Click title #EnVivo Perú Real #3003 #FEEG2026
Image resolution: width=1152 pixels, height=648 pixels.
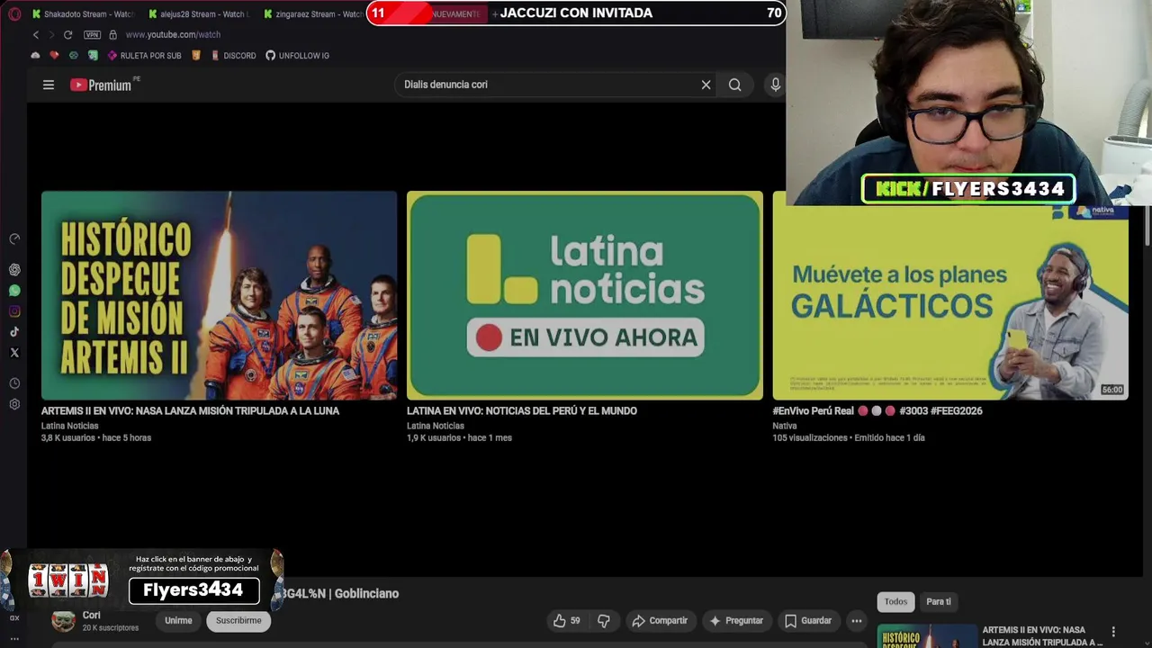click(x=877, y=410)
